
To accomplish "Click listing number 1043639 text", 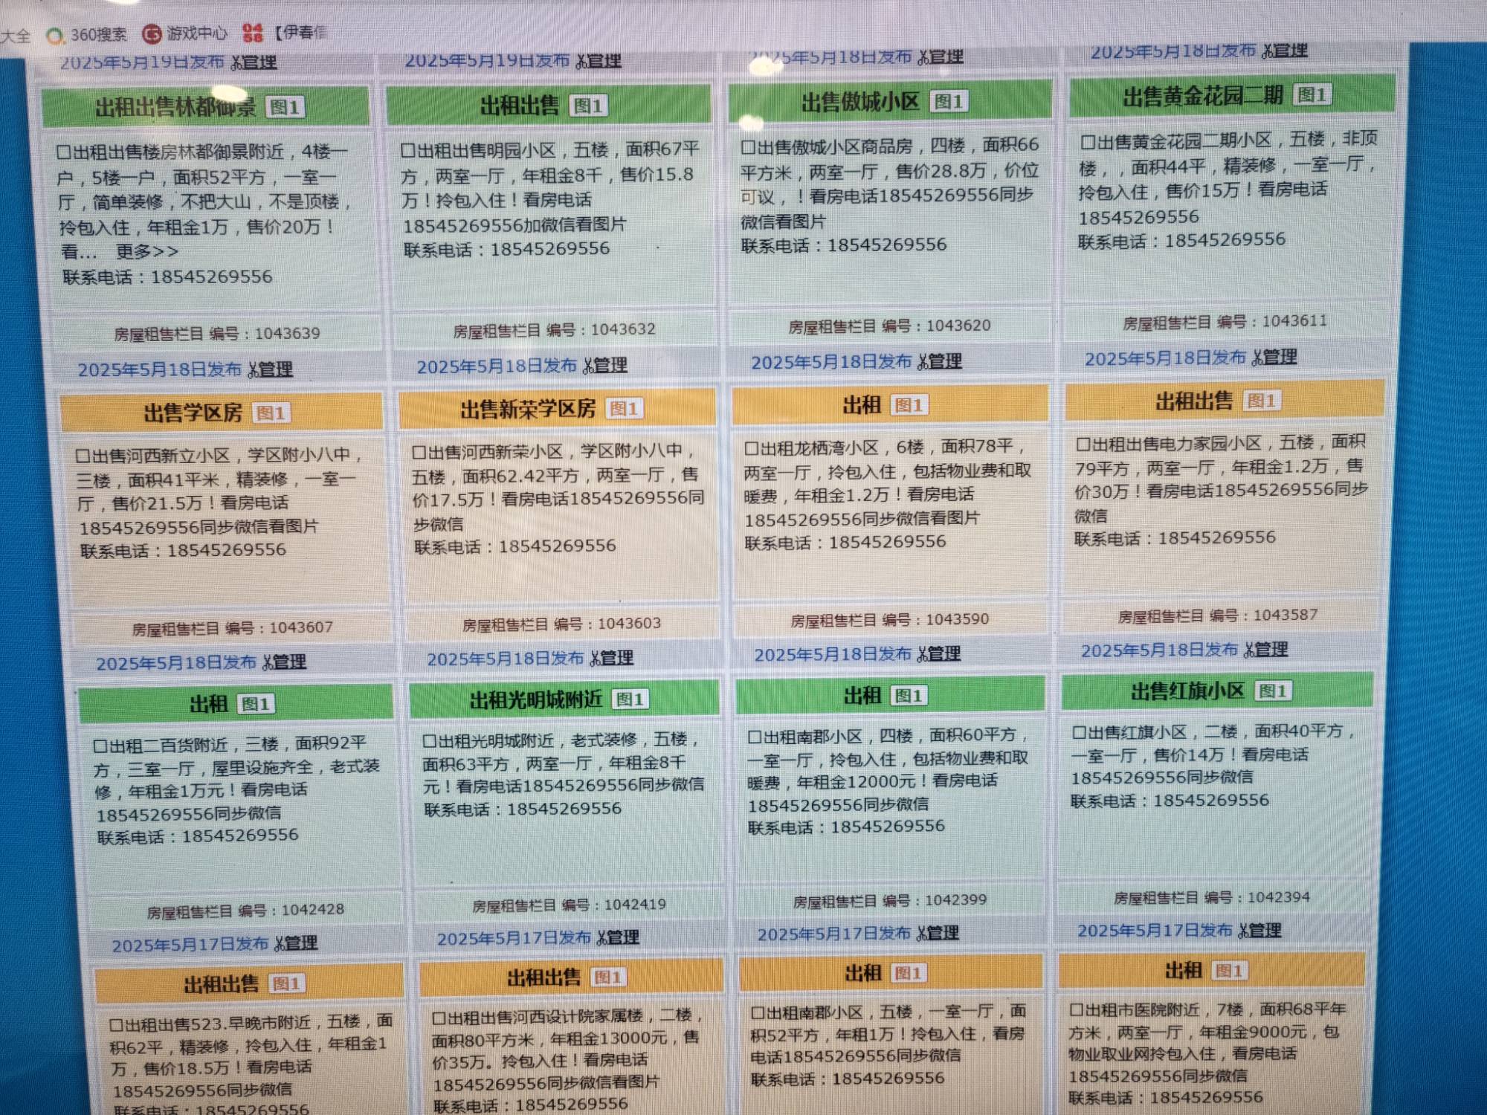I will click(x=287, y=334).
